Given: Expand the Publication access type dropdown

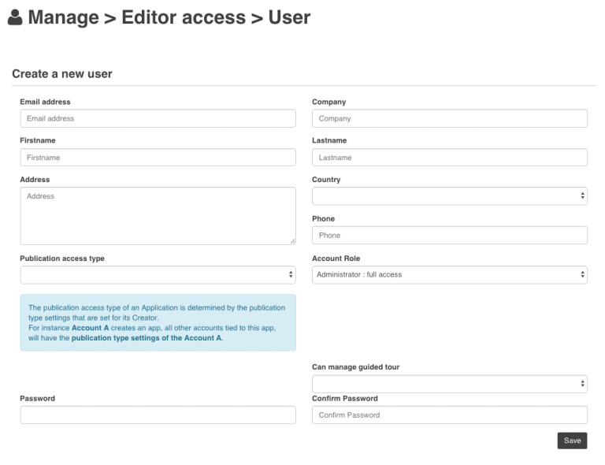Looking at the screenshot, I should pos(158,275).
